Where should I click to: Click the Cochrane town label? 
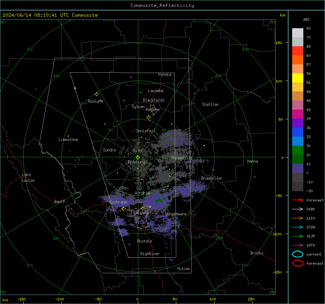[x=118, y=202]
